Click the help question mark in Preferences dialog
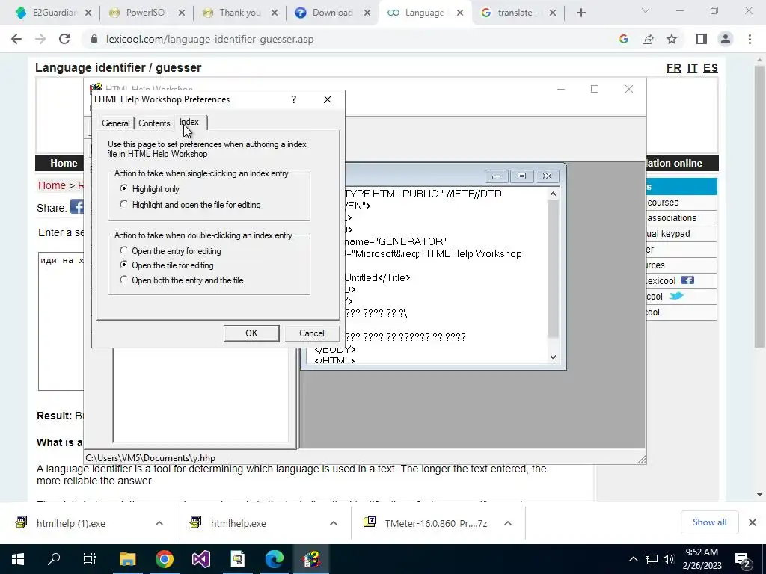The height and width of the screenshot is (574, 766). coord(293,99)
